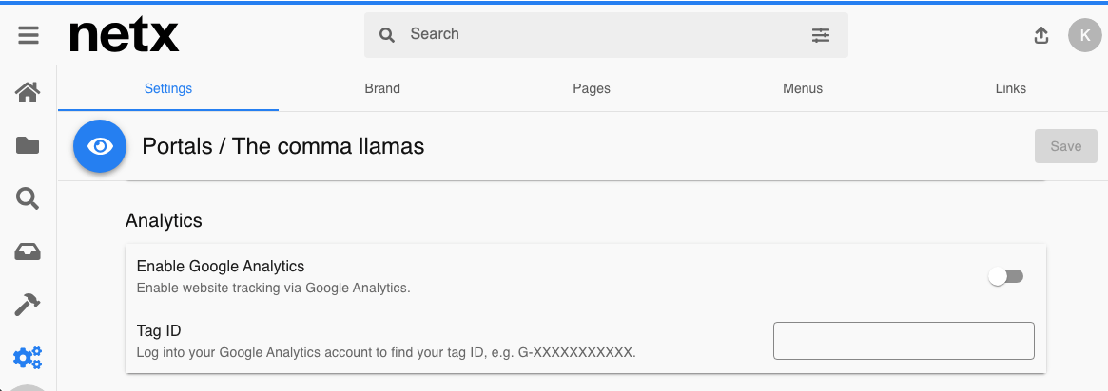1108x391 pixels.
Task: Switch to the Menus tab
Action: click(803, 89)
